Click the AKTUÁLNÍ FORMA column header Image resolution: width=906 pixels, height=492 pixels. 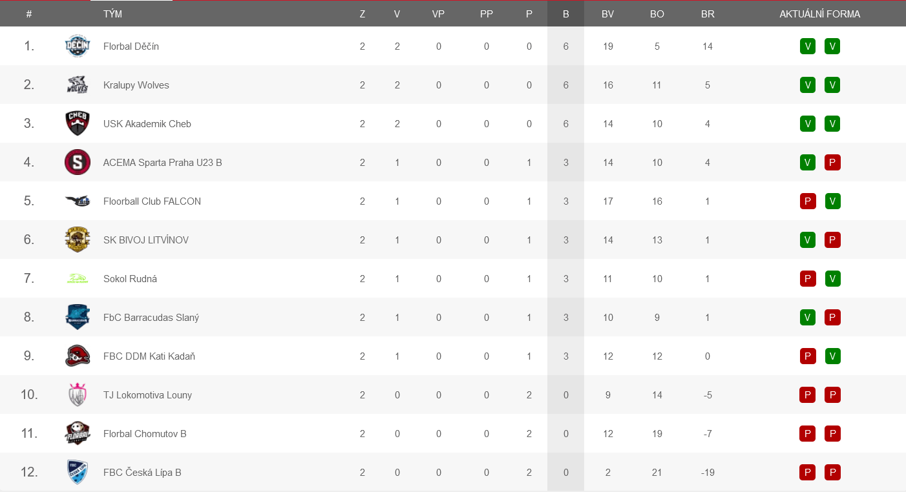tap(819, 14)
